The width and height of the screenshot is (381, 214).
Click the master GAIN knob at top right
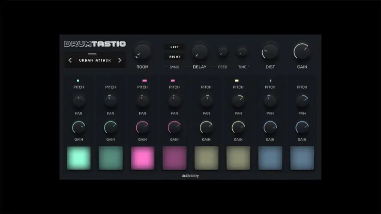click(x=302, y=52)
